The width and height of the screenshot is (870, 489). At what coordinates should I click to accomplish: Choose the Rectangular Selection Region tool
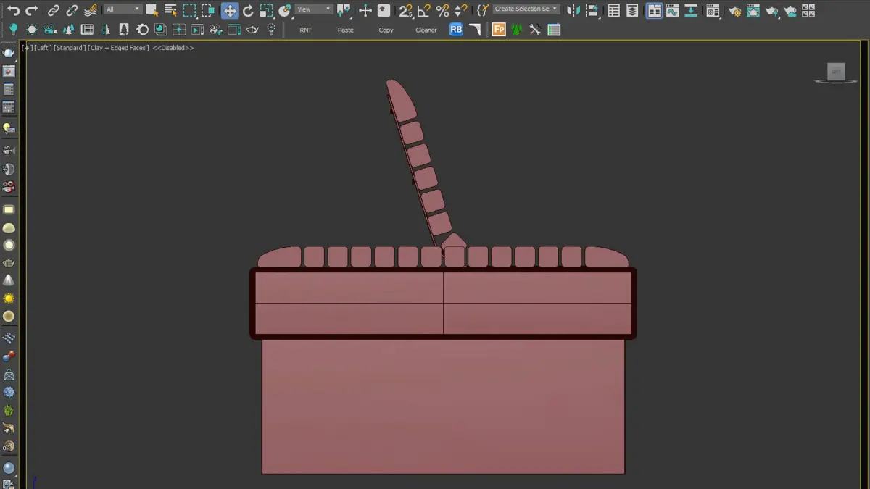189,10
